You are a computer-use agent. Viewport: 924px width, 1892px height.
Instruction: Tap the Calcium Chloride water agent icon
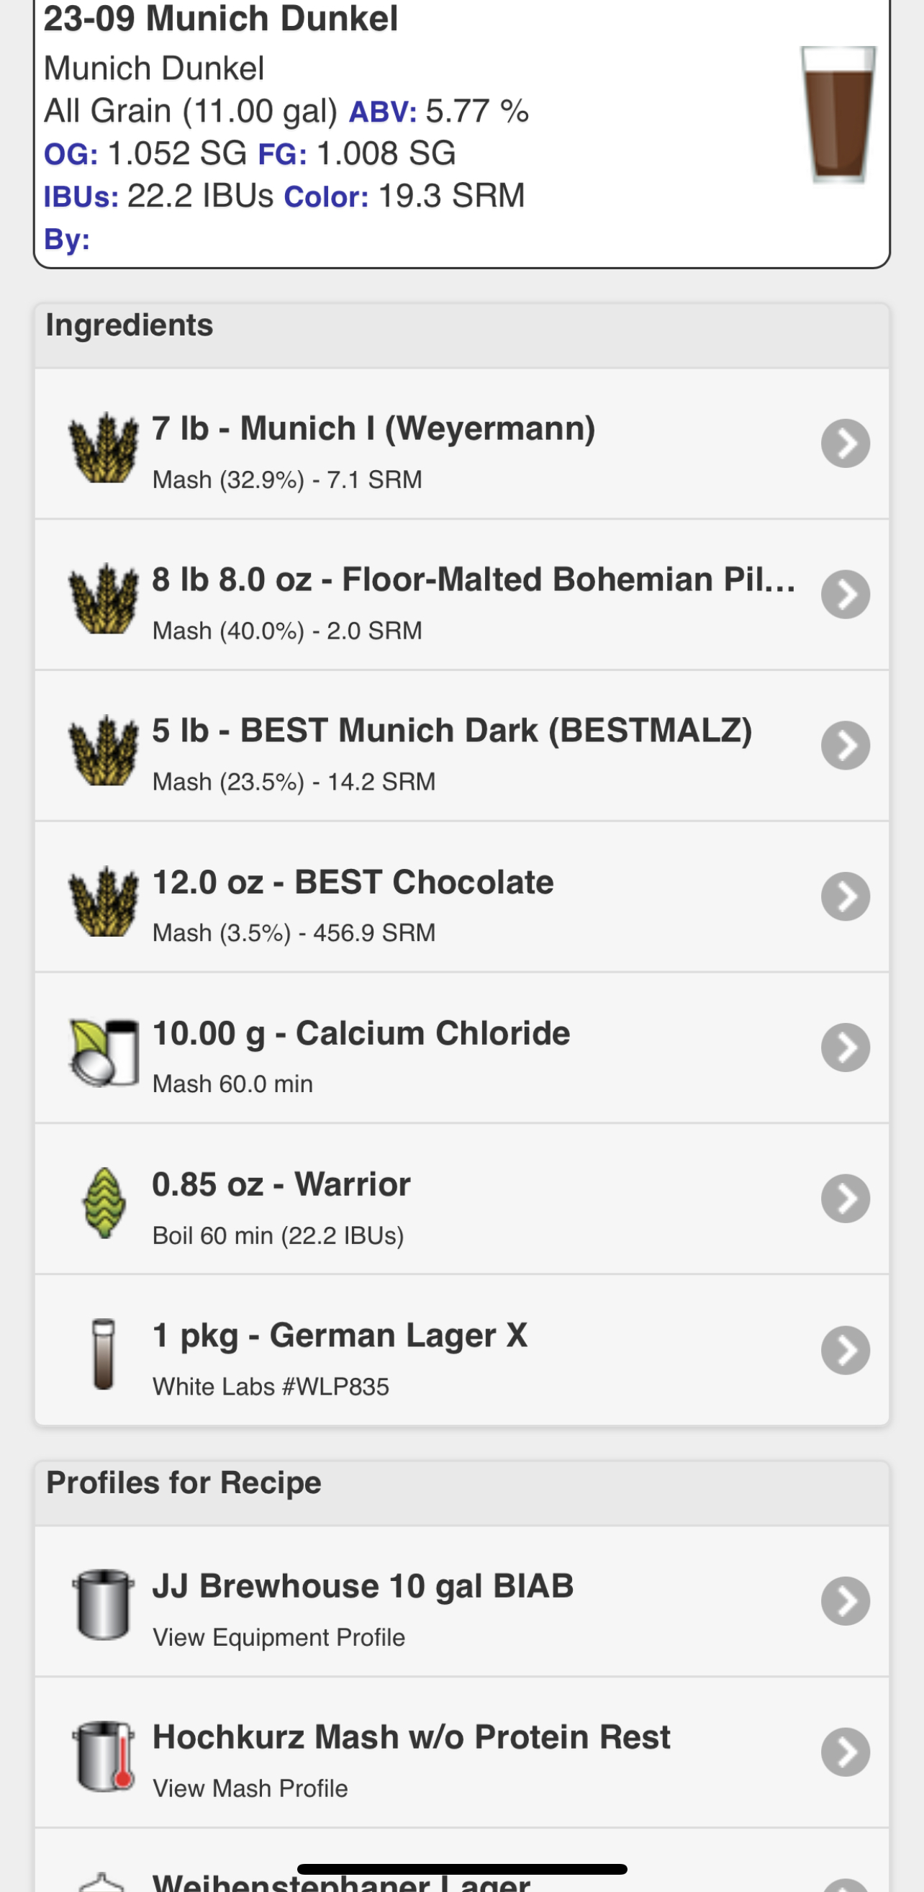[104, 1052]
